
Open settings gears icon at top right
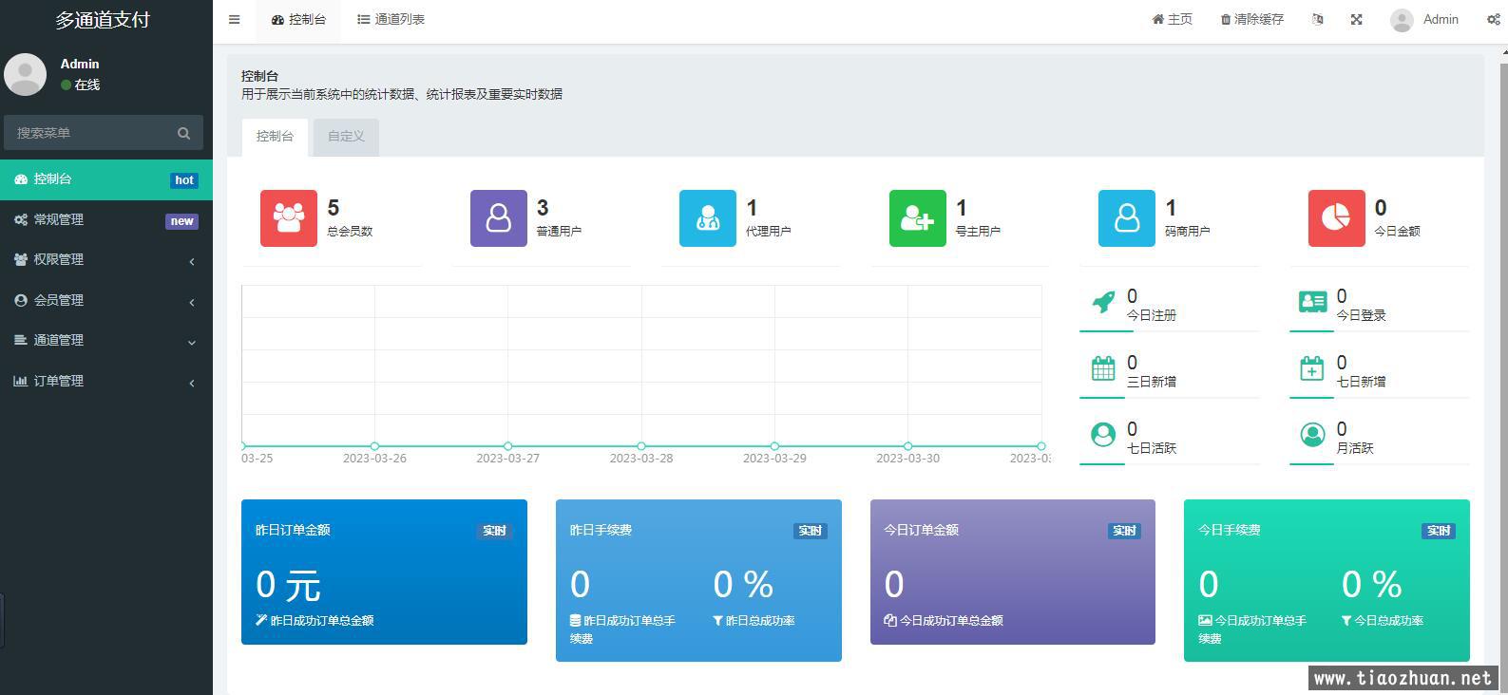pyautogui.click(x=1494, y=19)
